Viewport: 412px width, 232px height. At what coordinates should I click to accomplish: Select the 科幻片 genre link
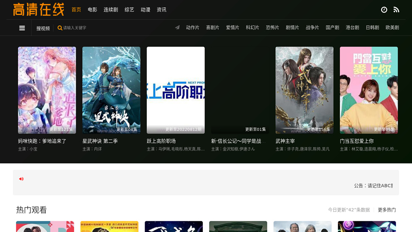point(252,28)
